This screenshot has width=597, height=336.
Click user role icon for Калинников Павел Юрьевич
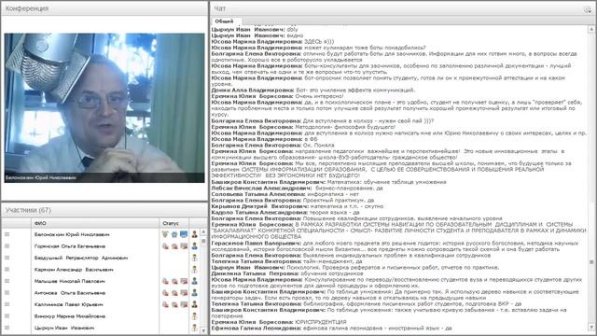[x=195, y=304]
